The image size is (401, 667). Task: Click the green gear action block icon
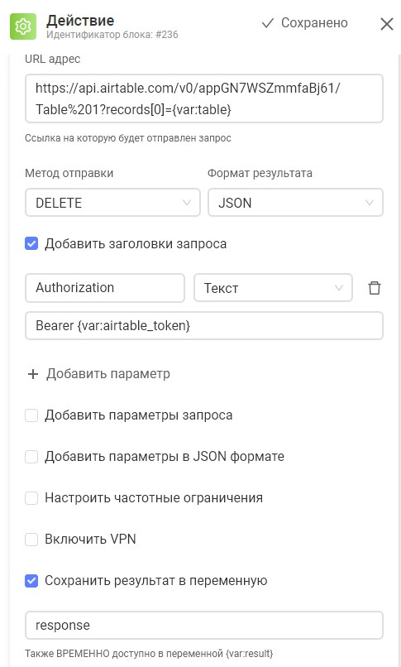23,26
